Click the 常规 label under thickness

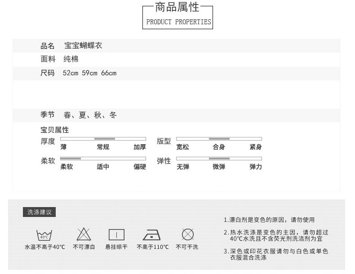[103, 147]
